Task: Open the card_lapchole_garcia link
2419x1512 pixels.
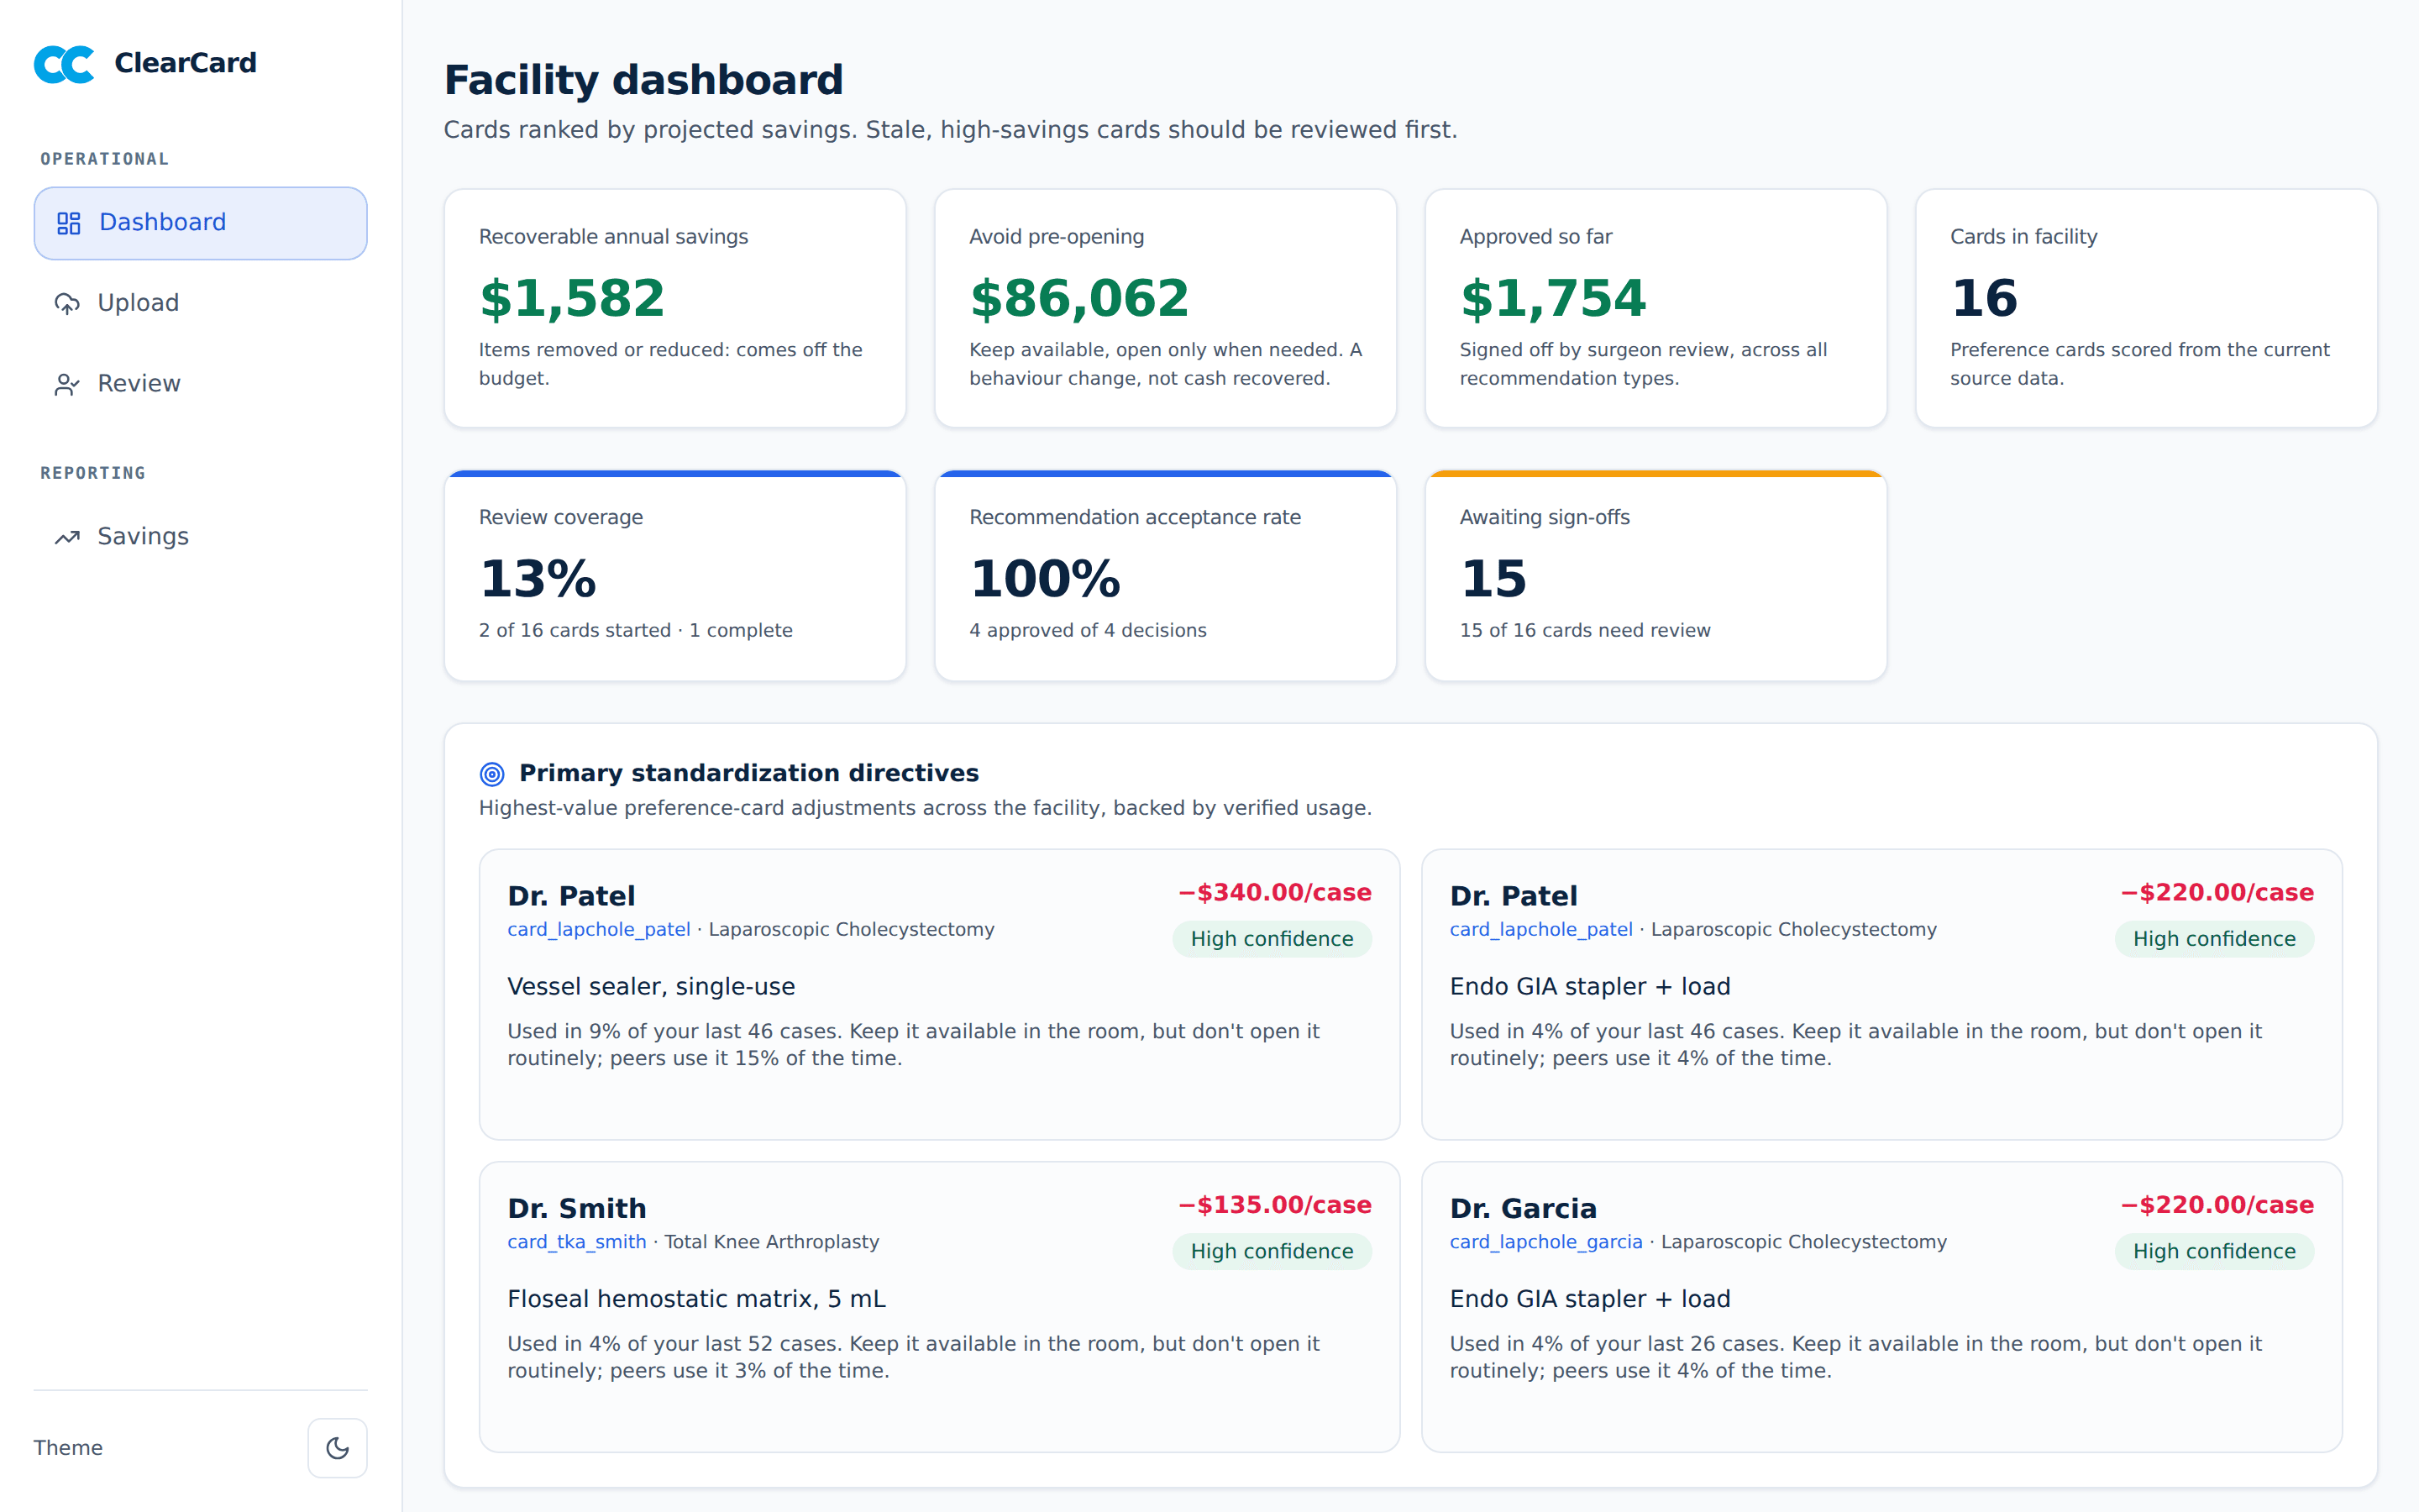Action: coord(1545,1241)
